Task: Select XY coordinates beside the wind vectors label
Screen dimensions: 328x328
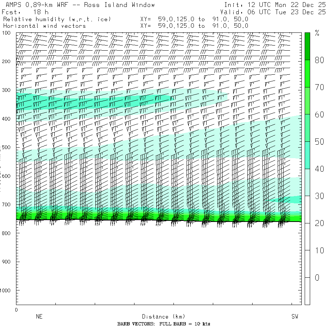Action: click(x=194, y=26)
